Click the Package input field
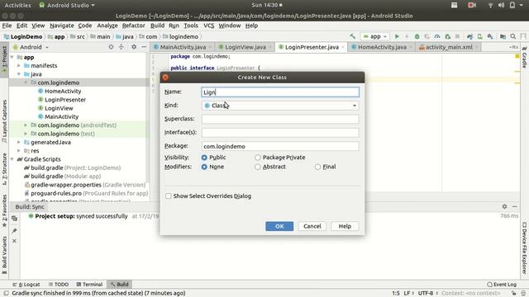The image size is (529, 297). pyautogui.click(x=280, y=146)
